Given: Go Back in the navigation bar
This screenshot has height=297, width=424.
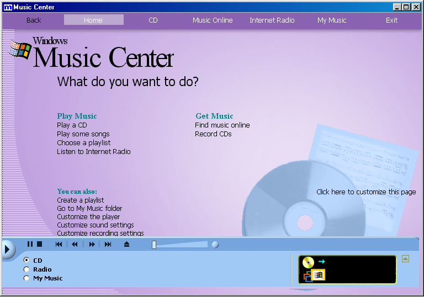Looking at the screenshot, I should tap(34, 20).
